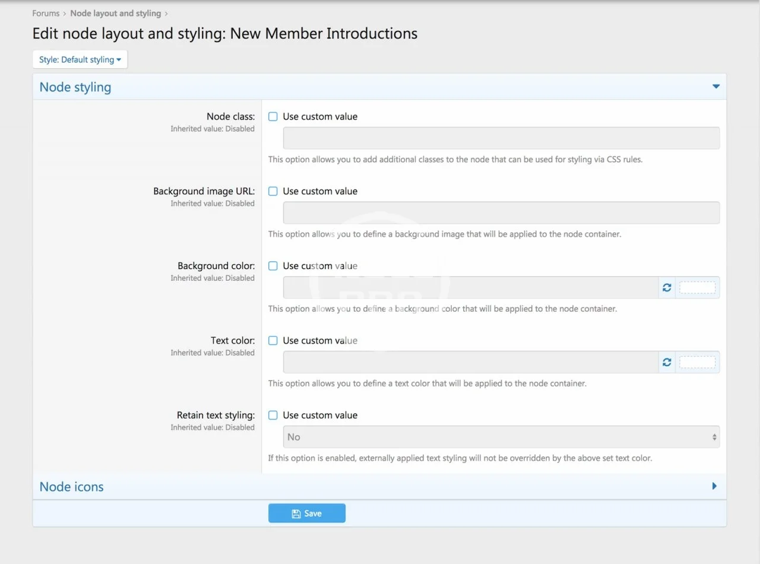Check Use custom value for Background image URL
760x564 pixels.
click(273, 191)
